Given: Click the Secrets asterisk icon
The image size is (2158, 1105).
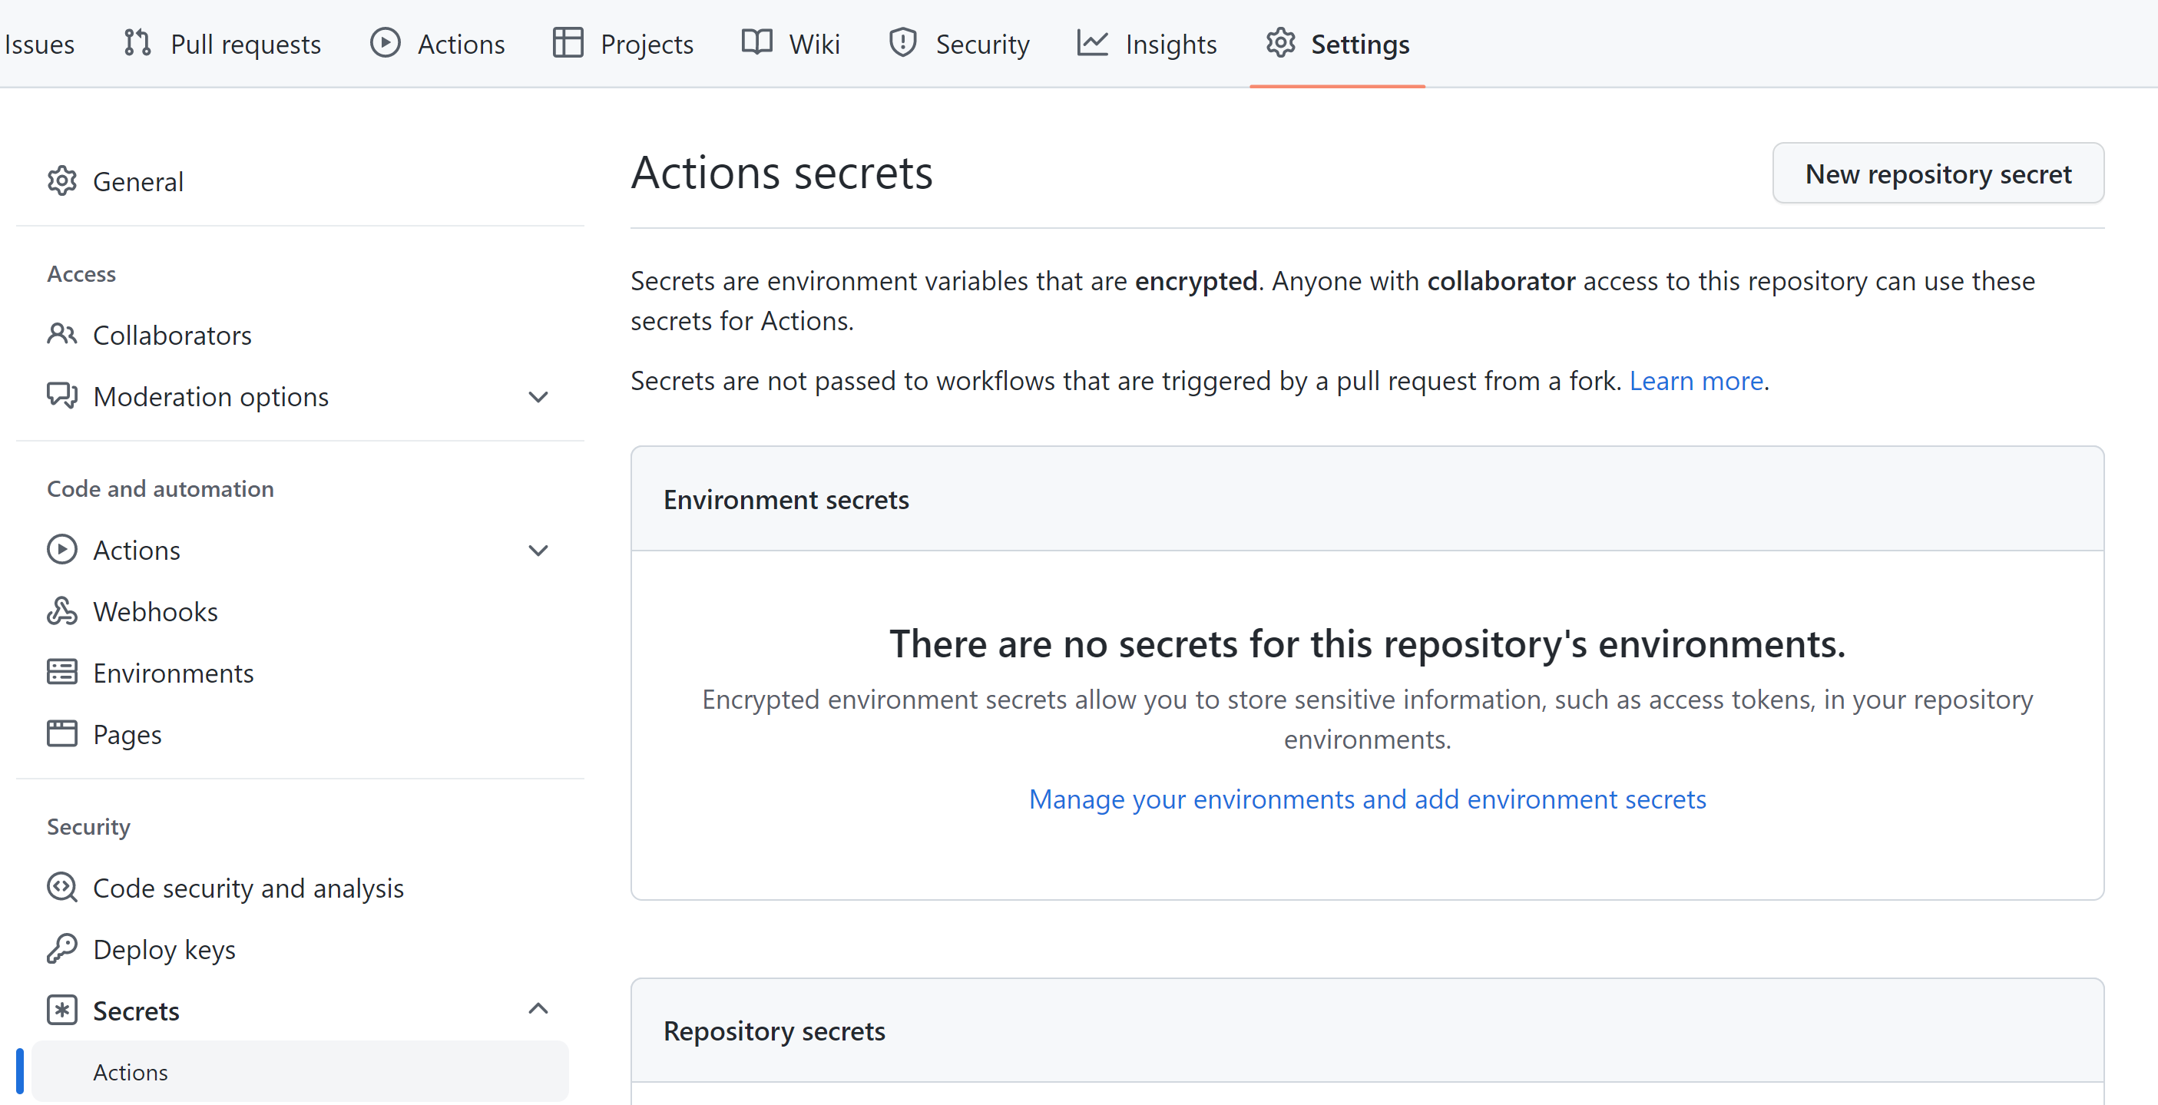Looking at the screenshot, I should pos(62,1010).
